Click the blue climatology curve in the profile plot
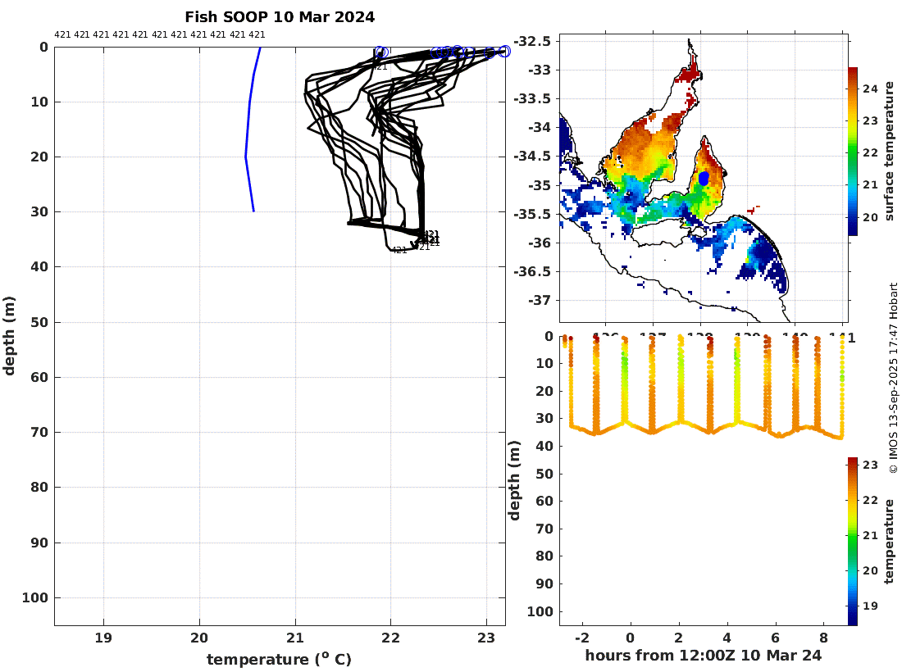The width and height of the screenshot is (902, 672). coord(251,129)
